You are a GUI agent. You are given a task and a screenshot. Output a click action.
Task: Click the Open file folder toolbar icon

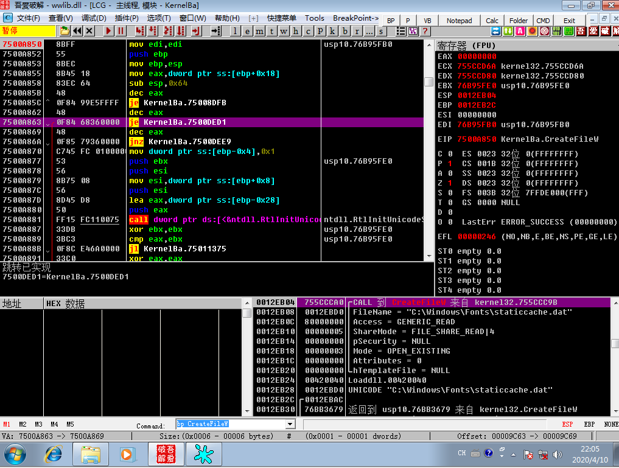pyautogui.click(x=65, y=31)
